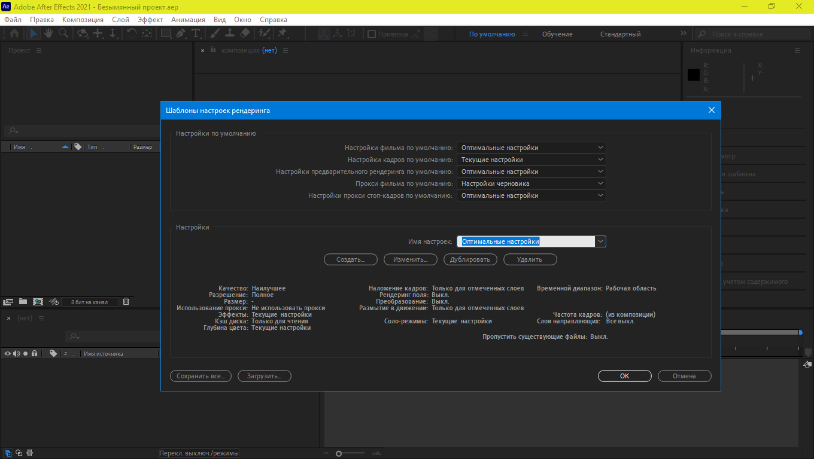The height and width of the screenshot is (459, 814).
Task: Expand the Прокси фильма по умолчанию dropdown
Action: pos(531,183)
